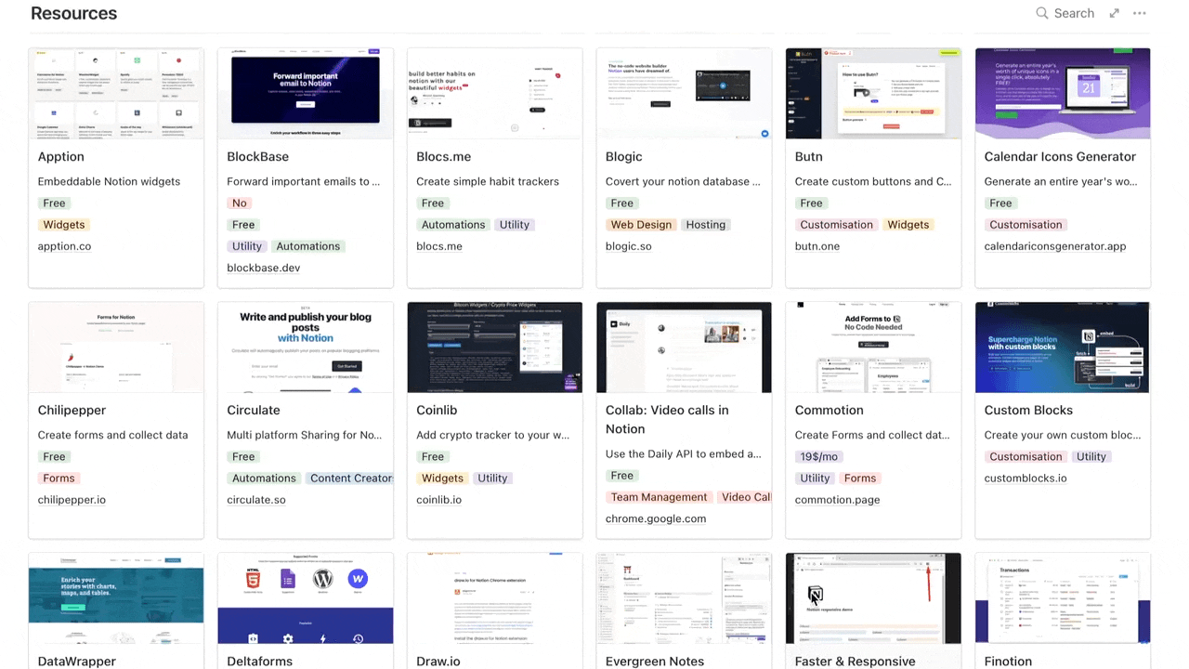
Task: Open the blocs.me URL
Action: pos(439,246)
